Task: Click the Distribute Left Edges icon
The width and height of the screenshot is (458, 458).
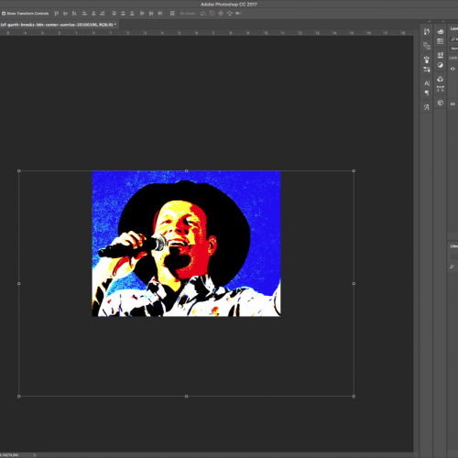Action: point(142,14)
